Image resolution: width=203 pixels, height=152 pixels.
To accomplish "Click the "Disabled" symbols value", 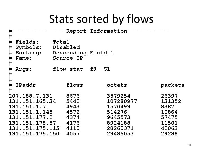I will (66, 47).
